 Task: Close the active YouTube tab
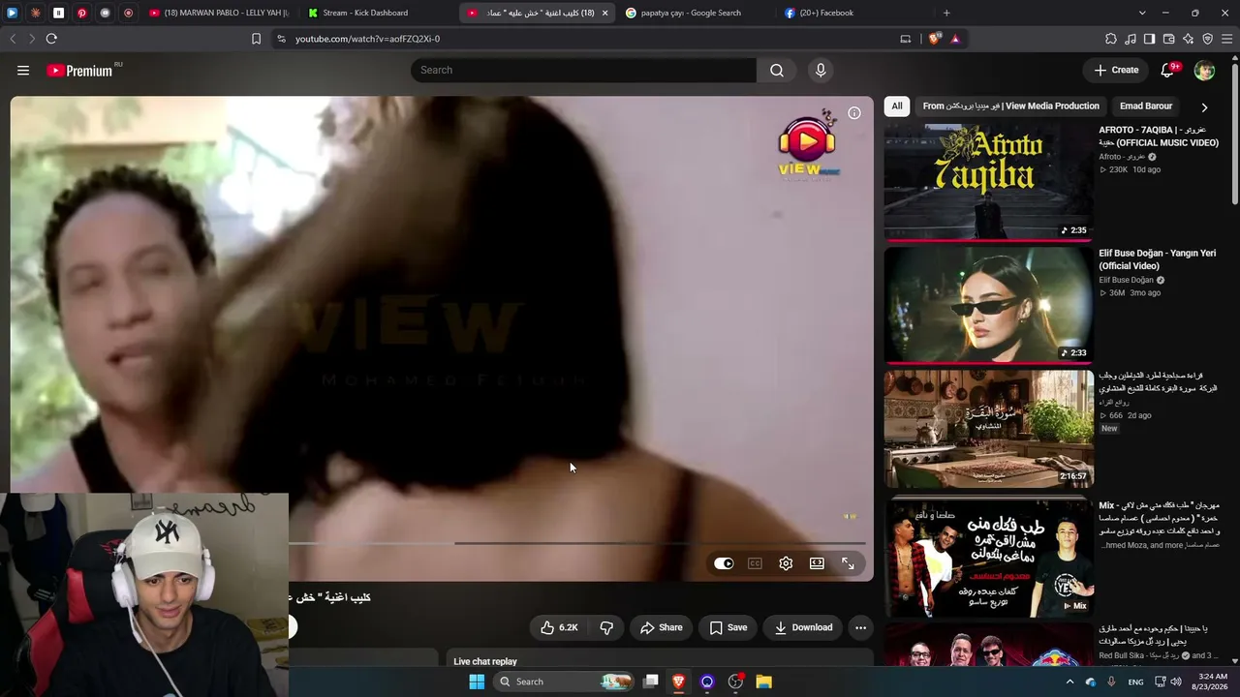pos(605,13)
